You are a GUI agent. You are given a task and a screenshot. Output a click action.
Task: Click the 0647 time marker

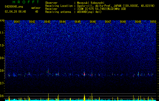(x=108, y=22)
